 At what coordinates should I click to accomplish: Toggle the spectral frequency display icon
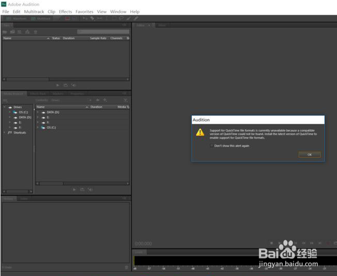68,19
